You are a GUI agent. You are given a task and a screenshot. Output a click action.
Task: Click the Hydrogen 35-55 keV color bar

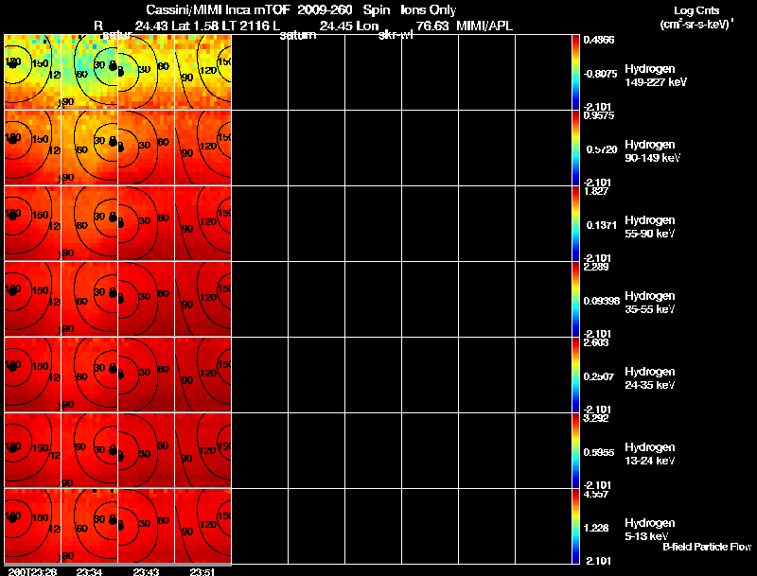click(575, 299)
